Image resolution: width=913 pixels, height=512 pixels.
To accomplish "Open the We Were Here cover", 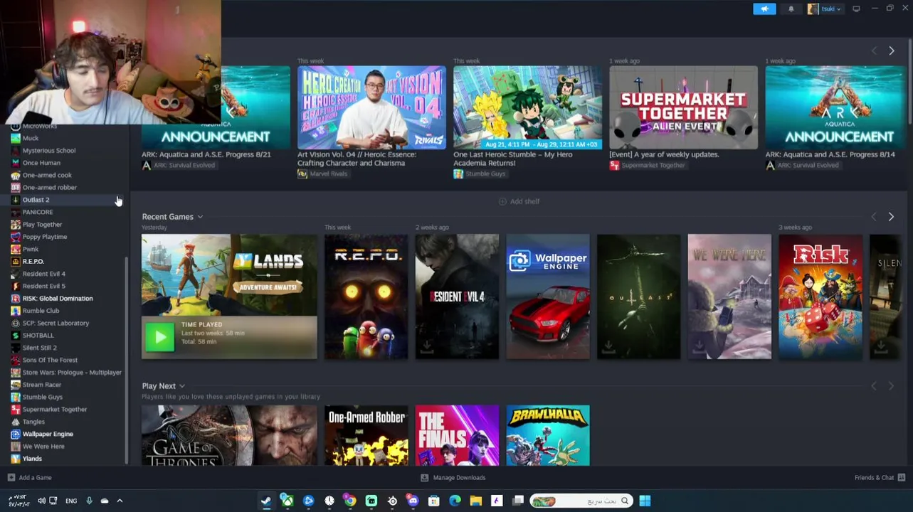I will (729, 297).
